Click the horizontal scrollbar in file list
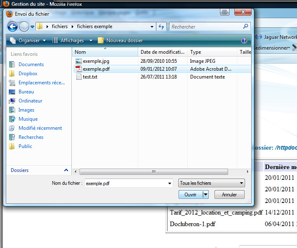The width and height of the screenshot is (297, 248). (153, 172)
